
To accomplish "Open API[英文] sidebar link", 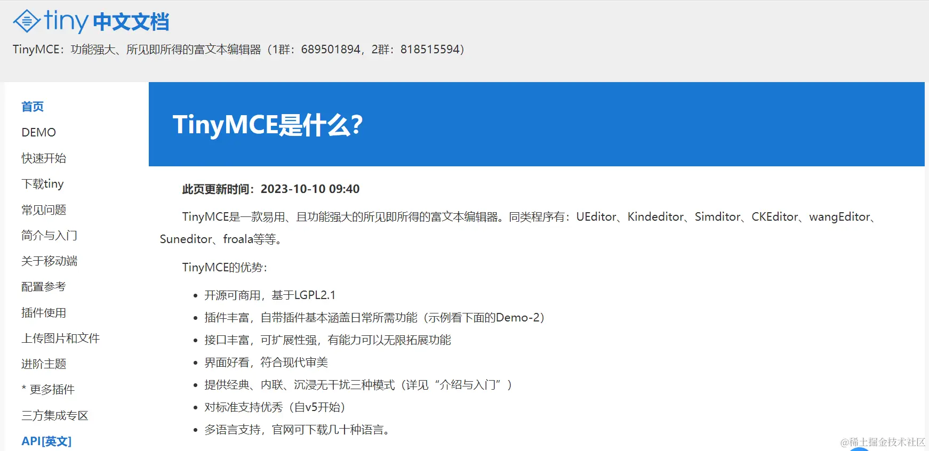I will 46,441.
